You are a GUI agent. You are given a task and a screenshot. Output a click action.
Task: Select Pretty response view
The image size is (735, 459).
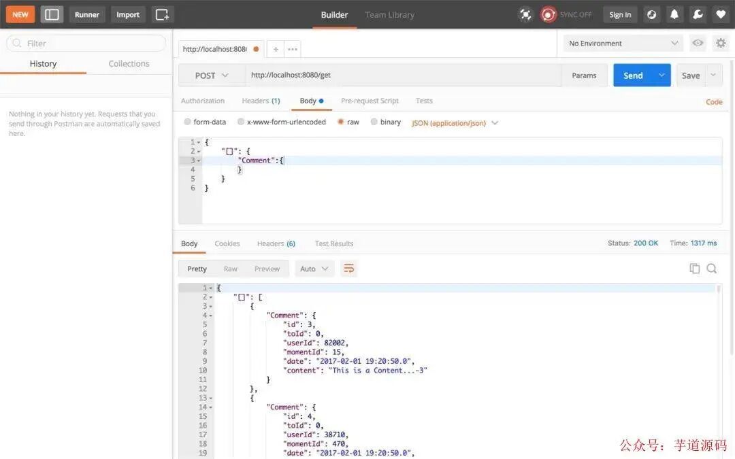pyautogui.click(x=197, y=269)
